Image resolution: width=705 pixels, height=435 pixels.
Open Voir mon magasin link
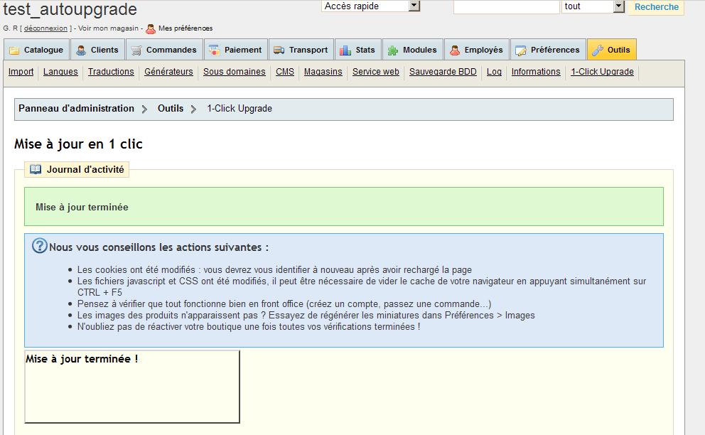pyautogui.click(x=108, y=28)
